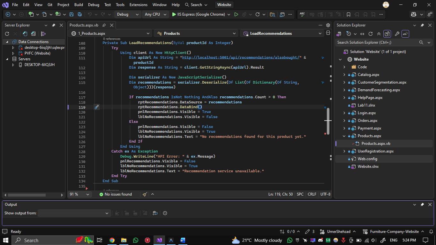Click the bookmark icon in the toolbar

[x=349, y=14]
